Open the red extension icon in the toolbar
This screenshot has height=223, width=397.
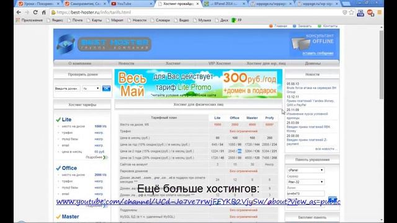tap(370, 12)
